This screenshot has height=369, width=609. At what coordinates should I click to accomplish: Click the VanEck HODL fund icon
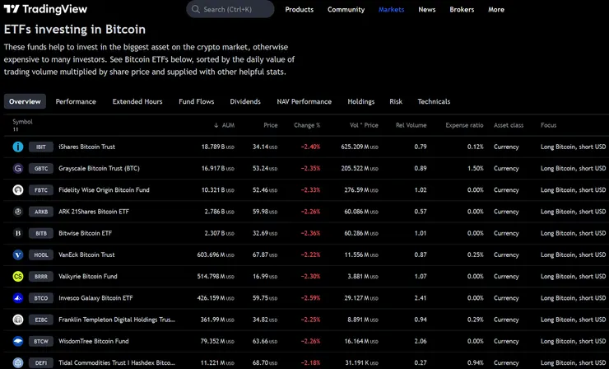[x=18, y=255]
